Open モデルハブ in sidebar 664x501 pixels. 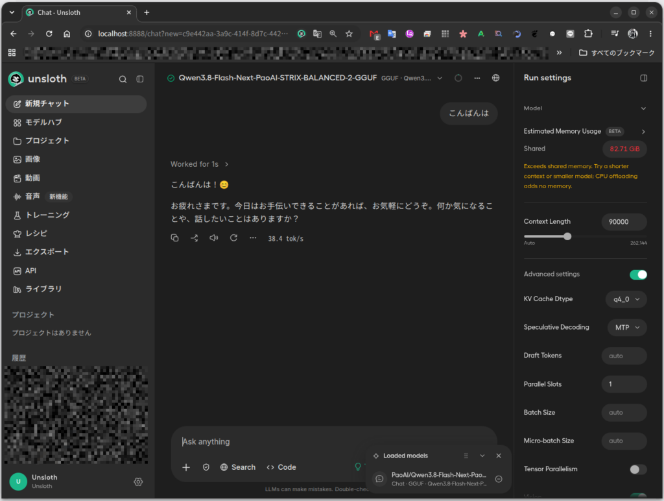77,123
